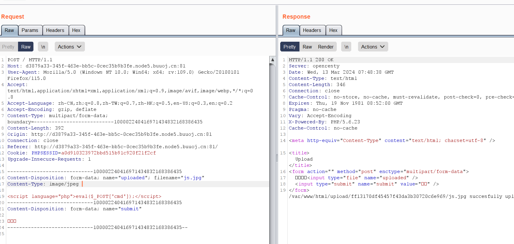Toggle \n non-printable characters in Response
Image resolution: width=514 pixels, height=244 pixels.
click(347, 47)
